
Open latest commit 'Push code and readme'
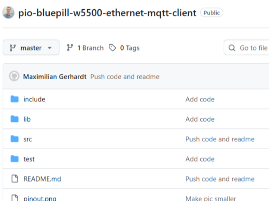coord(125,77)
